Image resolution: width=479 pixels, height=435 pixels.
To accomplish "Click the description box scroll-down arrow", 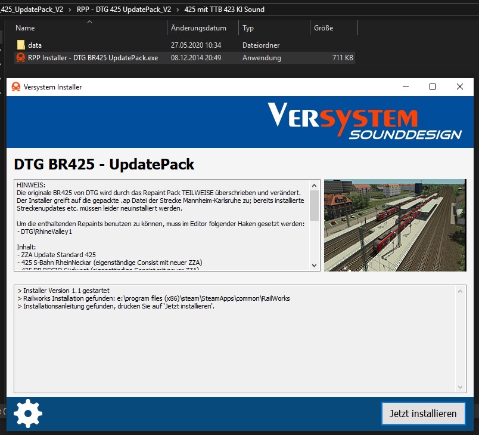I will point(314,265).
